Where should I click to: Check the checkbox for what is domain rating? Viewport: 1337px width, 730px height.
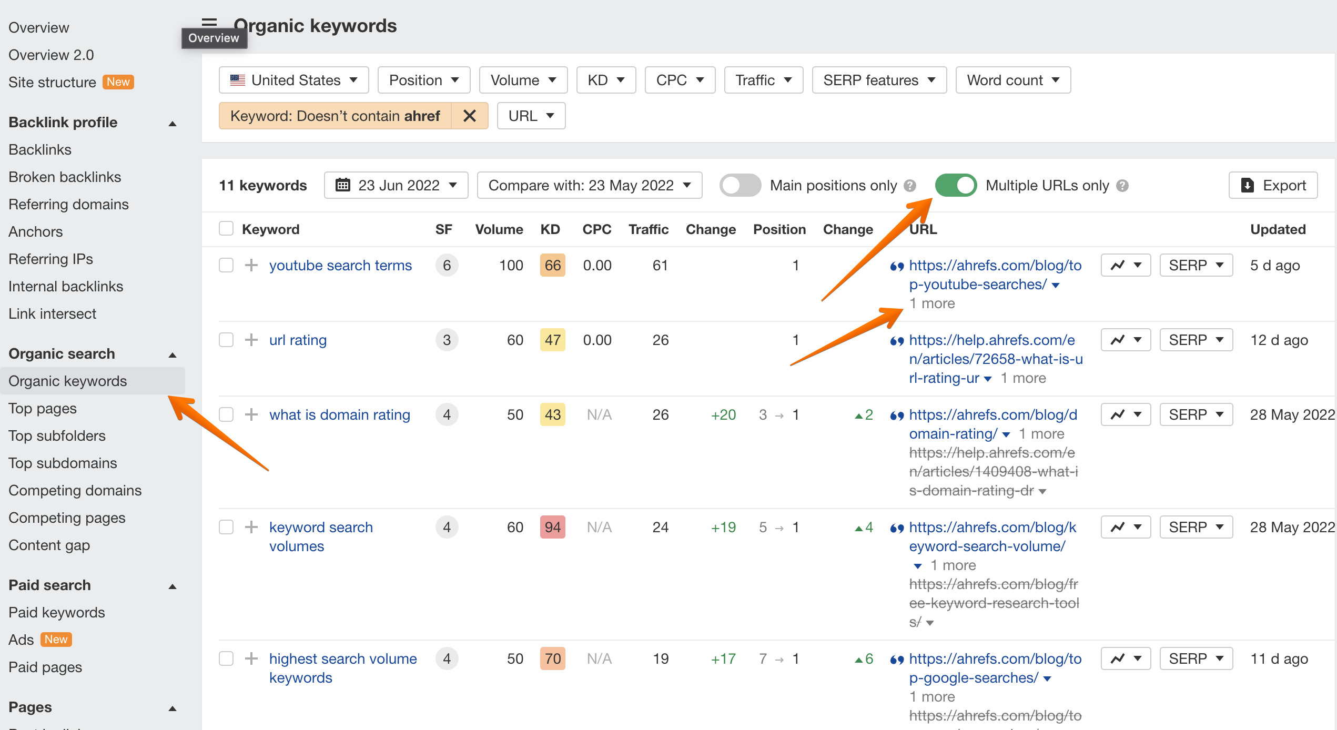click(x=226, y=414)
